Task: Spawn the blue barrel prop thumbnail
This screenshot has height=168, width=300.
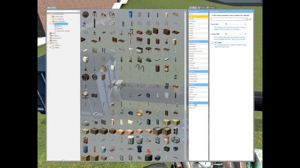Action: click(130, 14)
